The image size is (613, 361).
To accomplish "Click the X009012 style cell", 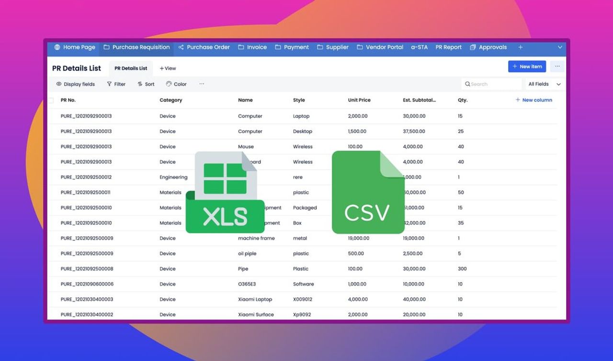I will pos(303,300).
